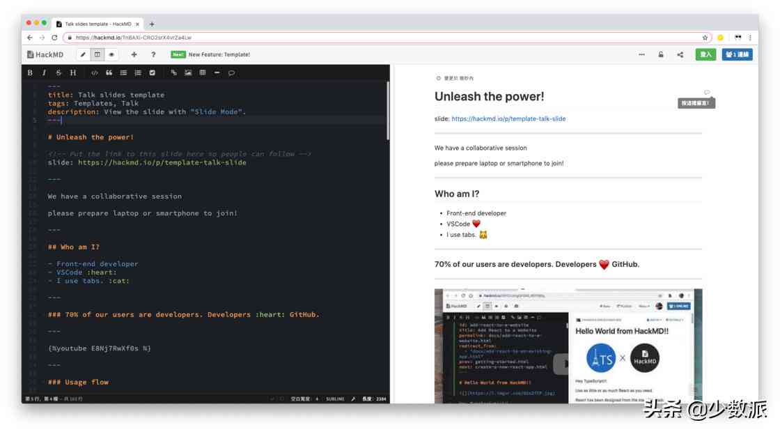This screenshot has height=432, width=780.
Task: Switch the SUBLIME keymap in status bar
Action: 335,399
